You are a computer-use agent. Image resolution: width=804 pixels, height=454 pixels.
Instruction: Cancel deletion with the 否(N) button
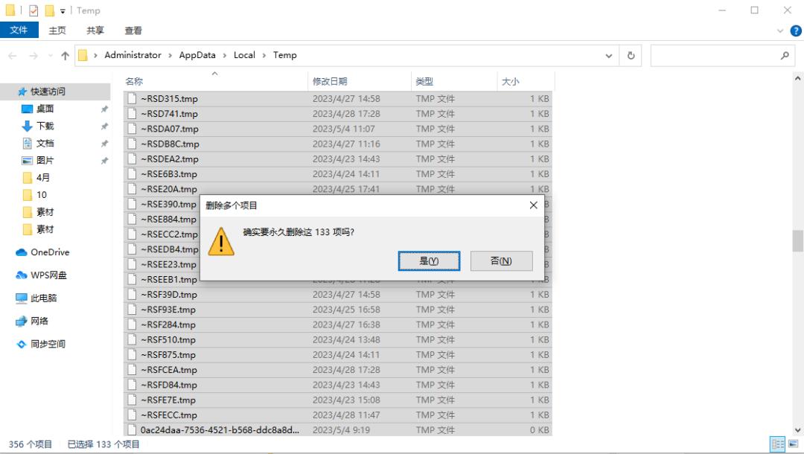click(x=501, y=260)
